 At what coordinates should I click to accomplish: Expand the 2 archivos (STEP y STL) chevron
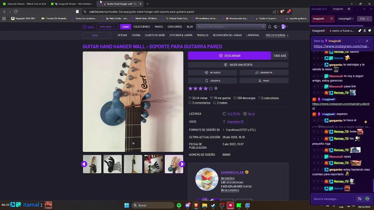pyautogui.click(x=224, y=130)
